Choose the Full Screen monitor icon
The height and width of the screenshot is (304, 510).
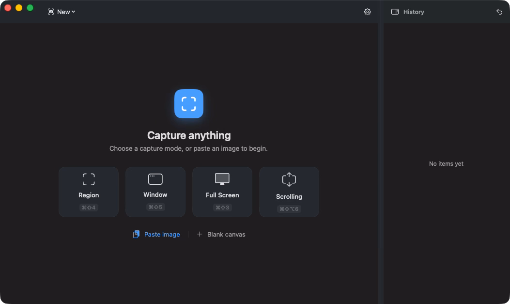point(222,179)
